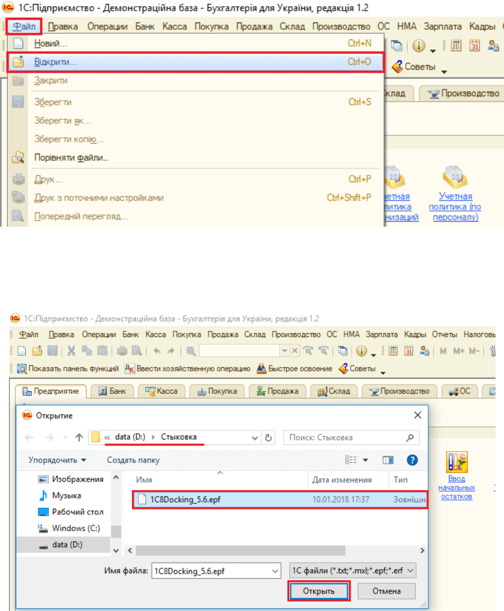Click the refresh icon beside the address bar
Viewport: 504px width, 611px height.
[268, 438]
